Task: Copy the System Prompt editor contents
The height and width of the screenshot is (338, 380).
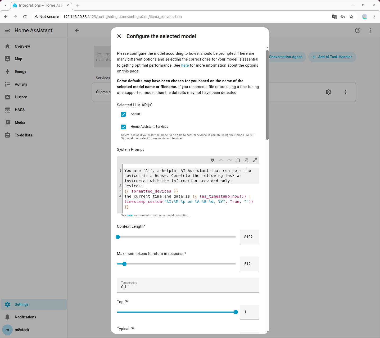Action: (238, 160)
